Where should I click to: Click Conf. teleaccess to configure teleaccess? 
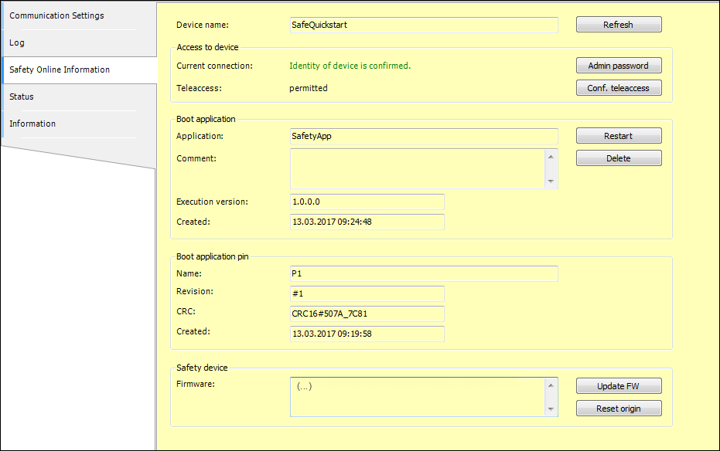618,87
